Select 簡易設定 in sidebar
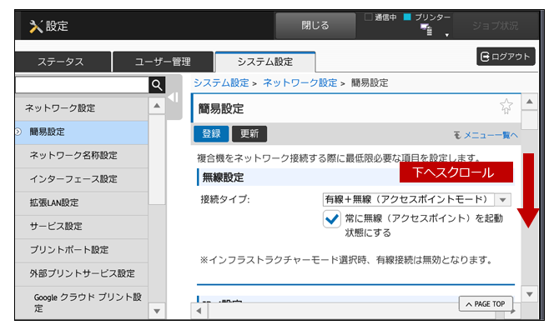This screenshot has width=559, height=330. (x=81, y=132)
